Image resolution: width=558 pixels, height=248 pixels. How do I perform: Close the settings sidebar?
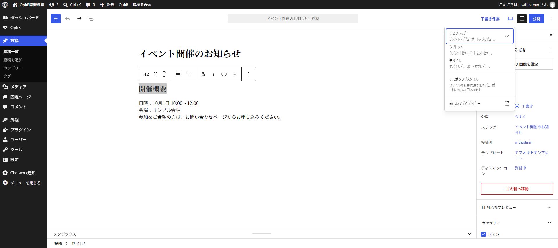tap(551, 35)
